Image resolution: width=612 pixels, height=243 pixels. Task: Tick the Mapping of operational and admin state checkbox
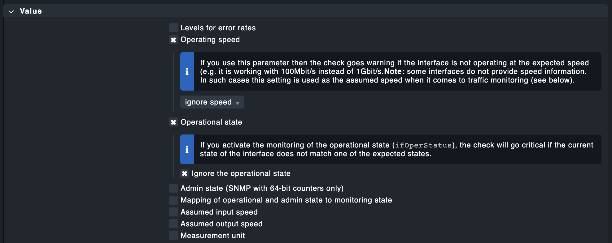coord(173,200)
